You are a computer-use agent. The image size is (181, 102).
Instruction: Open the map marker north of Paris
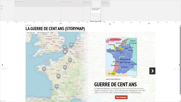coord(70,60)
